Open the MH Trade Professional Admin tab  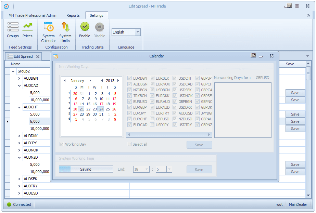point(33,15)
